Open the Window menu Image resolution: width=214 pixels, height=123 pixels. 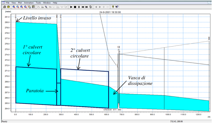click(x=47, y=3)
